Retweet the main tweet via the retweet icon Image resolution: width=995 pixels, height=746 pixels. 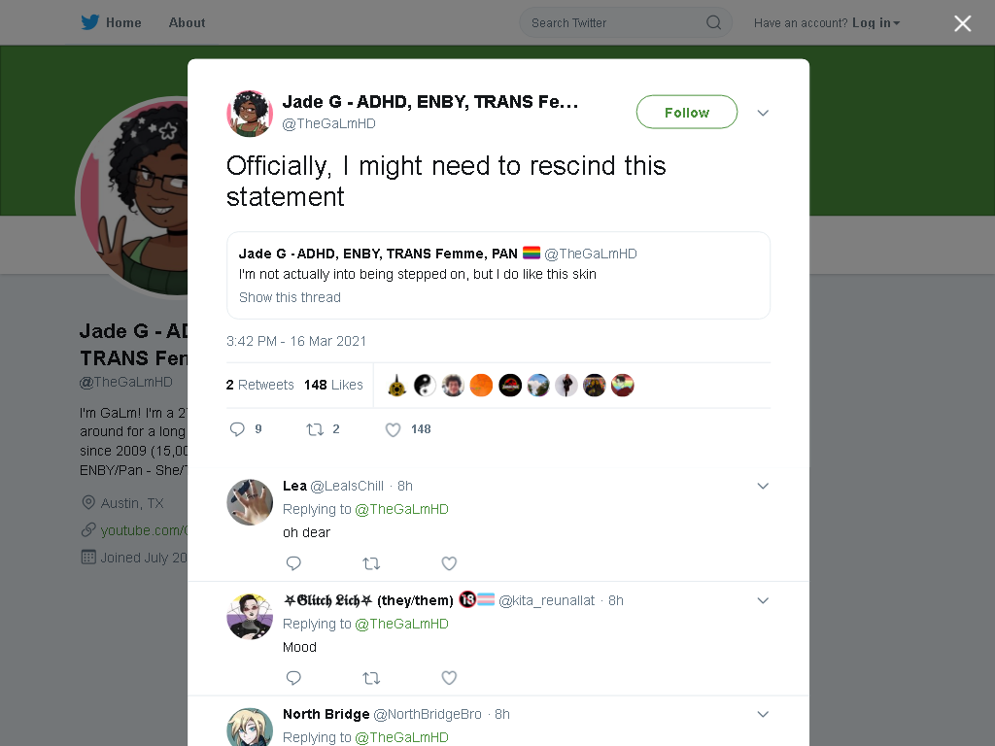[x=315, y=429]
